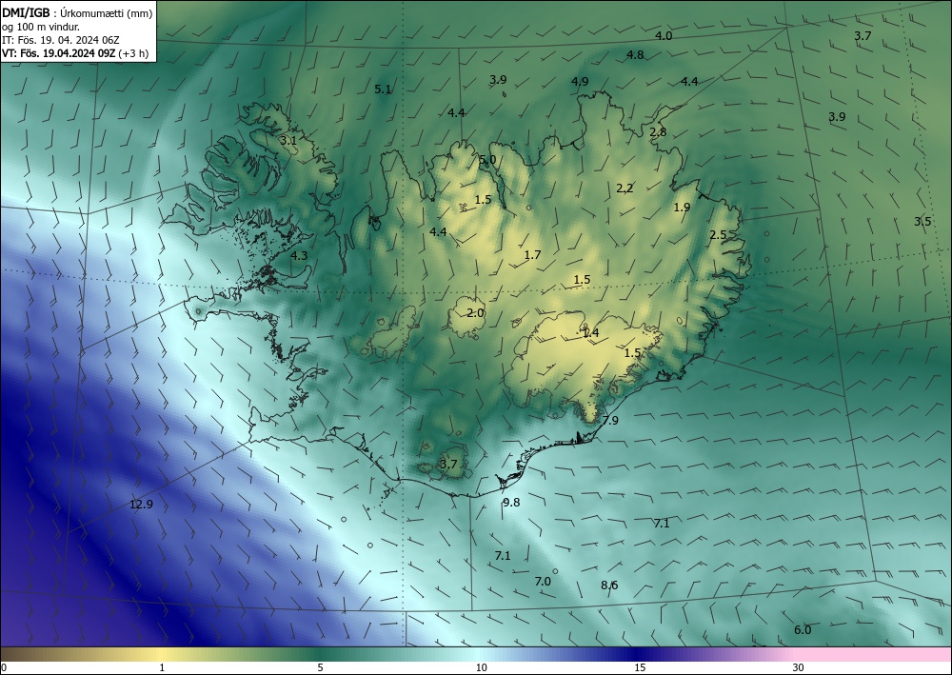Click the color scale label 5
The height and width of the screenshot is (675, 952).
click(320, 668)
